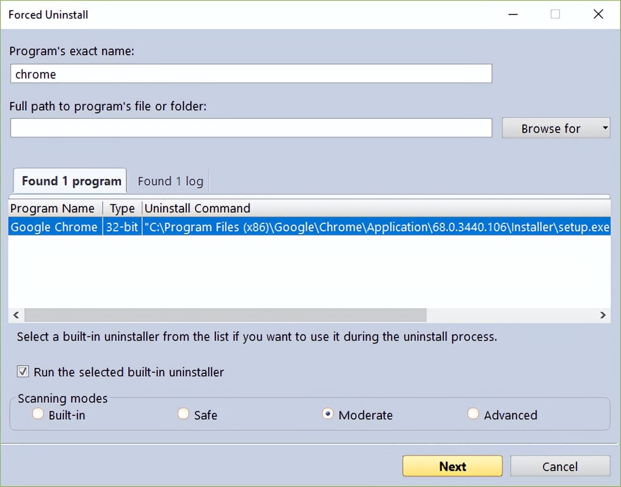621x487 pixels.
Task: Click the full path to program field
Action: coord(251,128)
